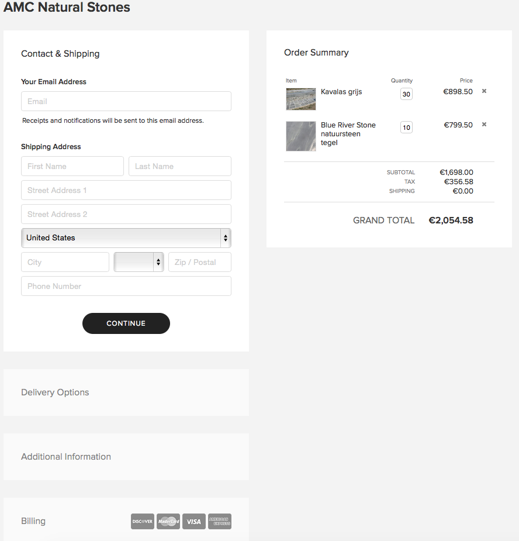Click the SUBTOTAL label
The image size is (519, 541).
tap(401, 172)
